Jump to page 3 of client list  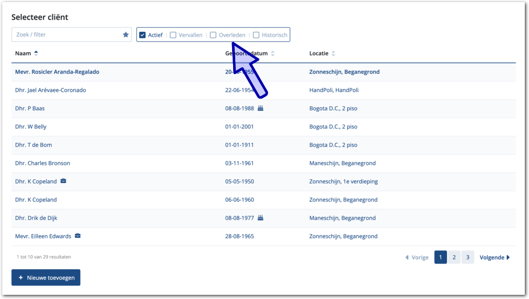(x=468, y=257)
